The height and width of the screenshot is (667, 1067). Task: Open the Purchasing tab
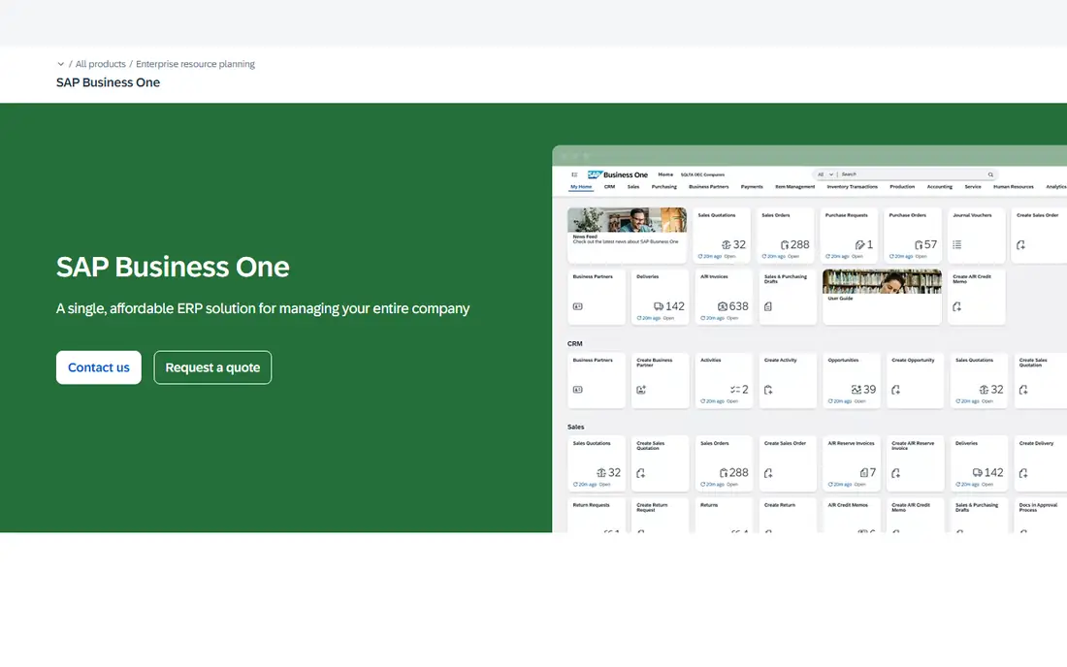(664, 186)
